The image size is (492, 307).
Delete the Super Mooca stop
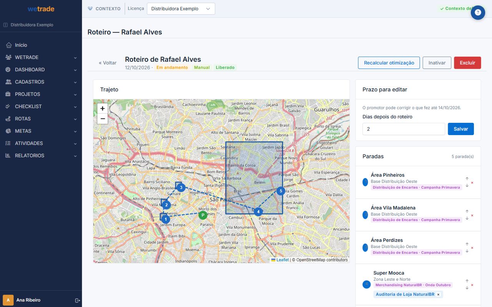pos(472,285)
